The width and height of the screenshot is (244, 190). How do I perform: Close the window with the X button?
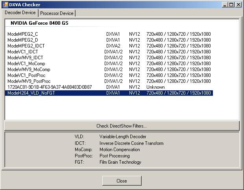coord(238,5)
